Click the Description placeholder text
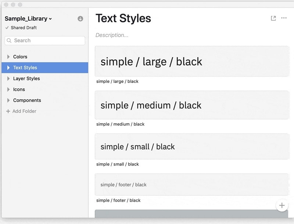This screenshot has width=294, height=224. (x=112, y=35)
